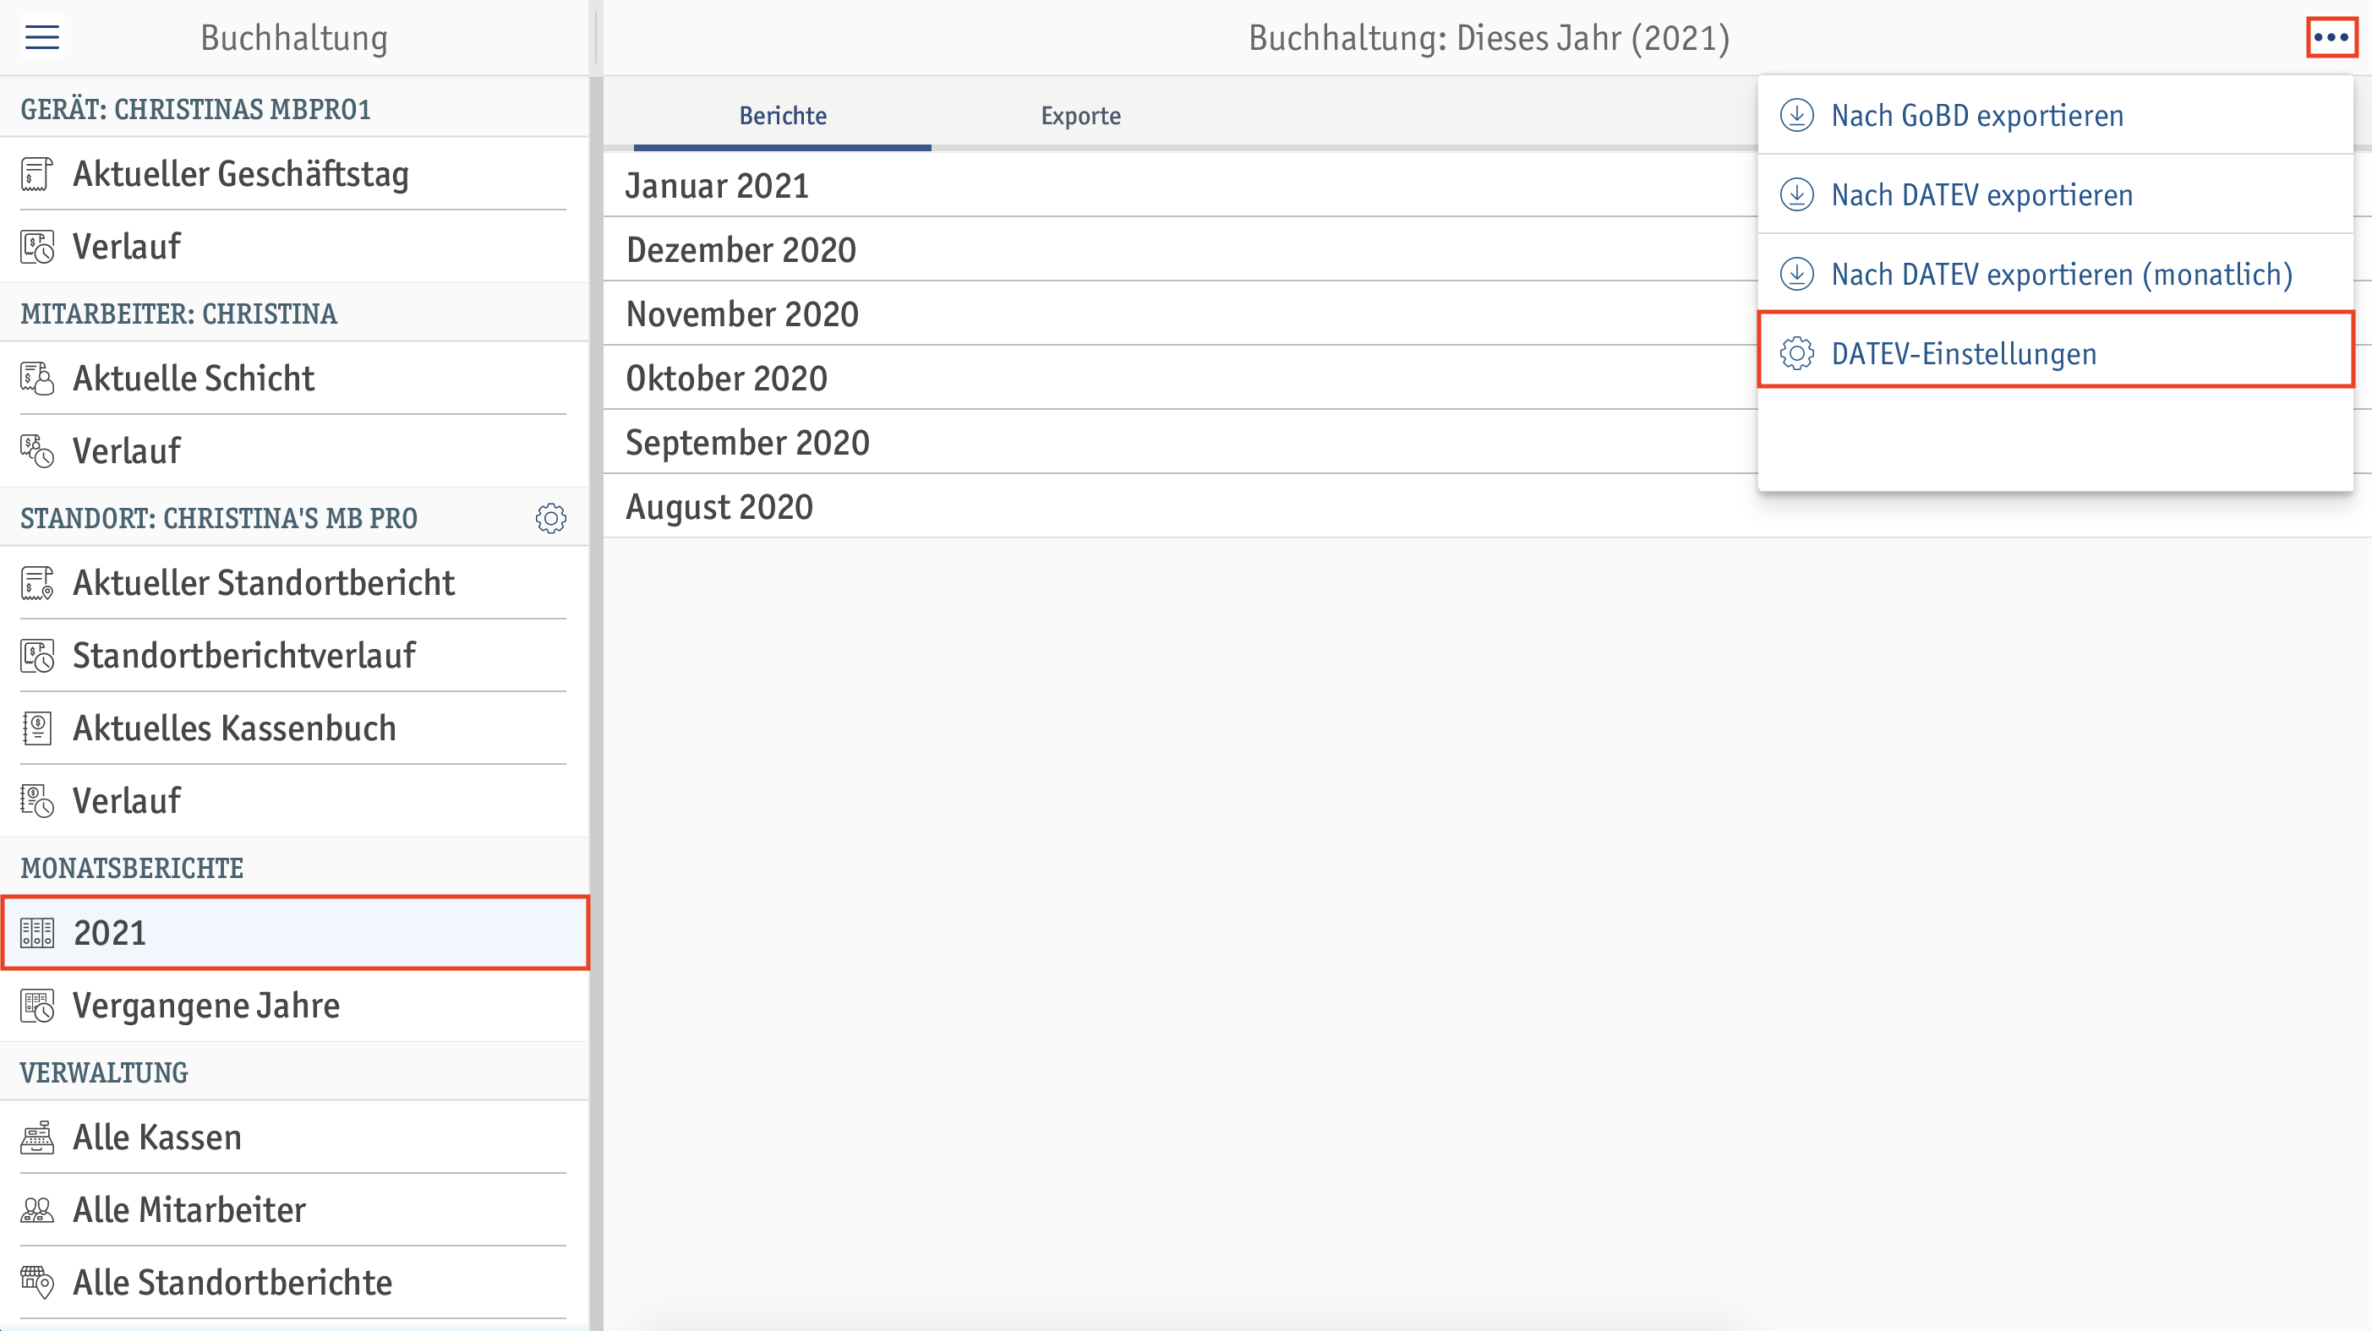Open Vergangene Jahre in sidebar
The width and height of the screenshot is (2372, 1331).
tap(295, 1006)
